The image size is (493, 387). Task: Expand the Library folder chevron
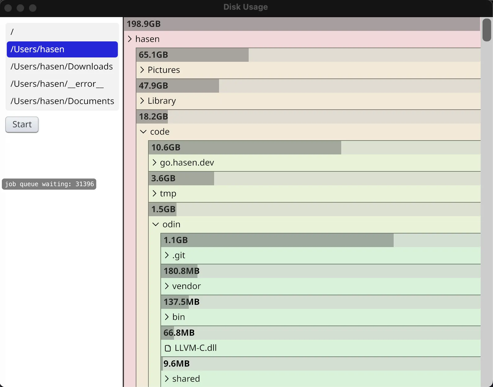[142, 101]
